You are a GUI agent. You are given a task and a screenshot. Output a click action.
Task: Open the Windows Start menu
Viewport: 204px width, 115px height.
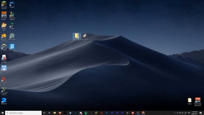[3, 113]
